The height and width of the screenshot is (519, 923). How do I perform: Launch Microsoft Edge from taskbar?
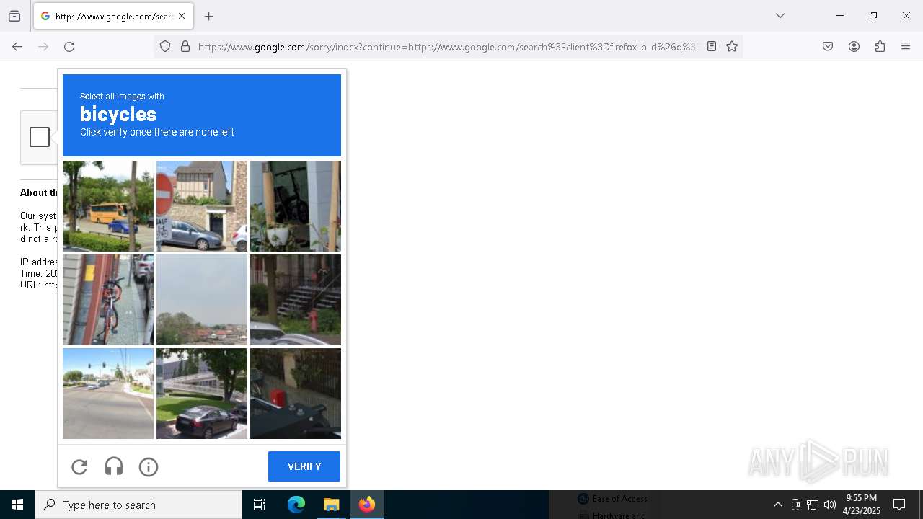pos(296,505)
